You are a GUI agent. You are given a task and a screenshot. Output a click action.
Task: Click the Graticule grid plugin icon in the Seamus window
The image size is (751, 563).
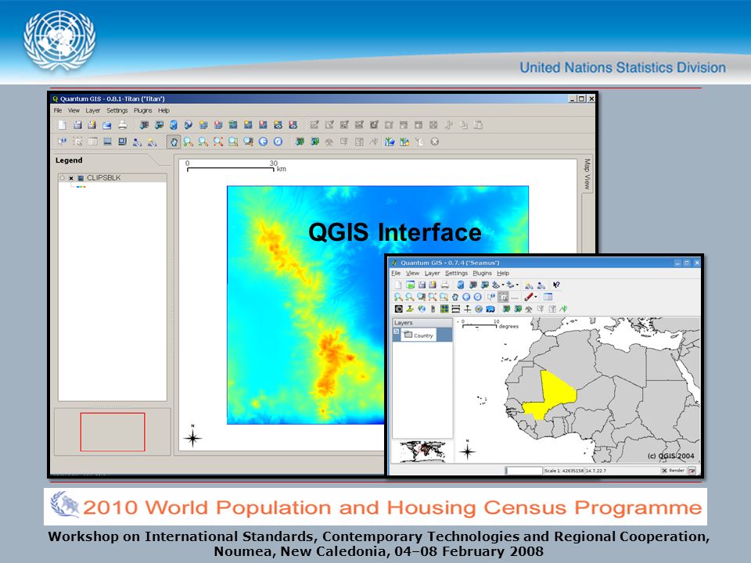pyautogui.click(x=444, y=309)
